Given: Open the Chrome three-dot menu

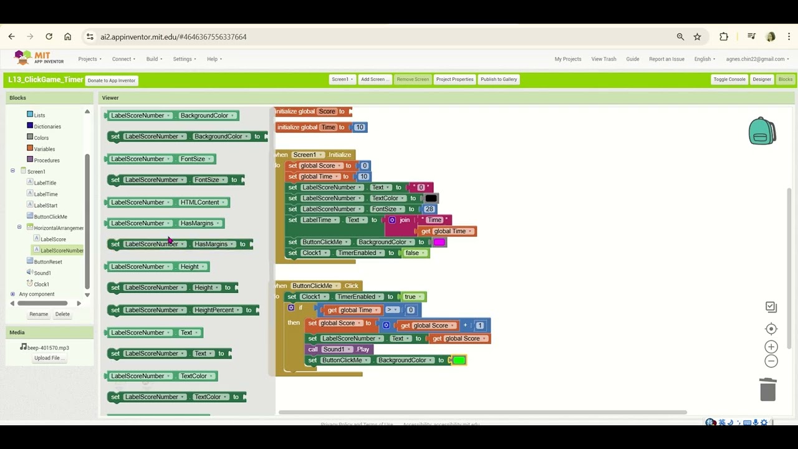Looking at the screenshot, I should (x=789, y=37).
